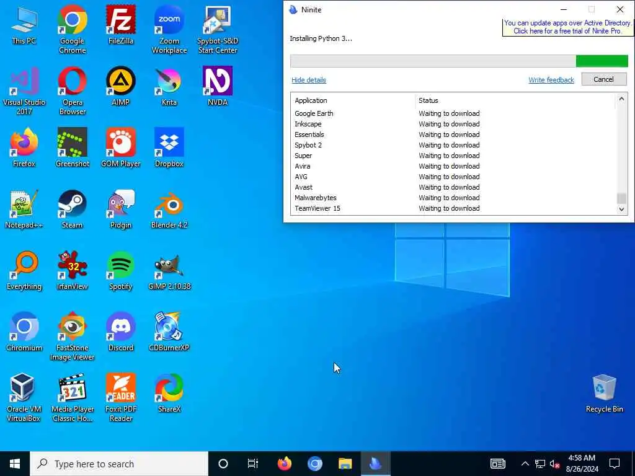Select the NVDA desktop icon
Image resolution: width=635 pixels, height=476 pixels.
click(218, 87)
